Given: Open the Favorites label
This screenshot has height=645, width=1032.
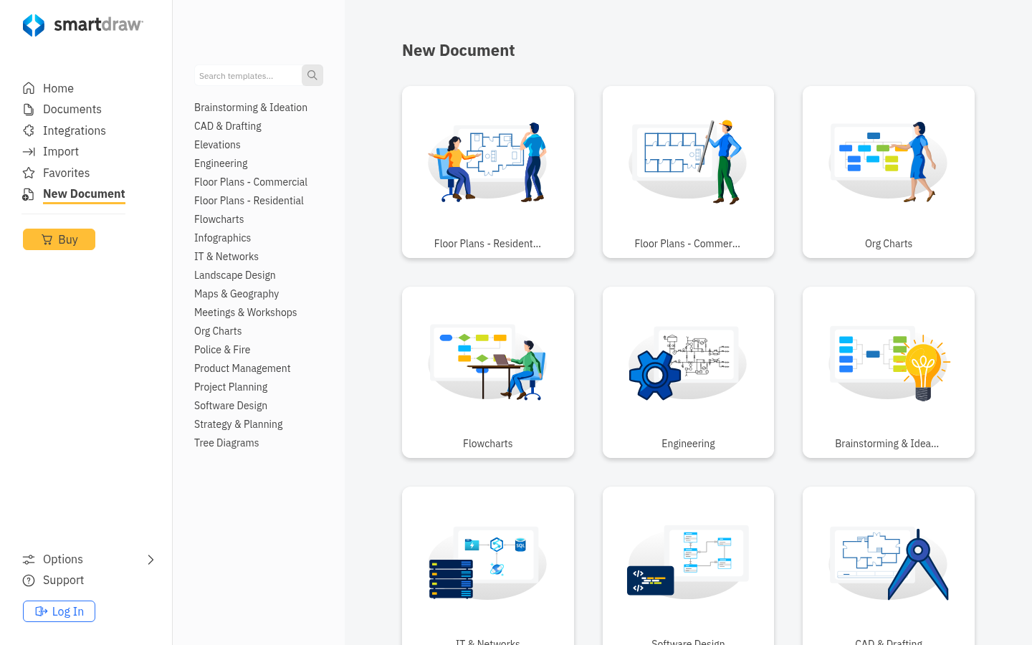Looking at the screenshot, I should [x=67, y=173].
